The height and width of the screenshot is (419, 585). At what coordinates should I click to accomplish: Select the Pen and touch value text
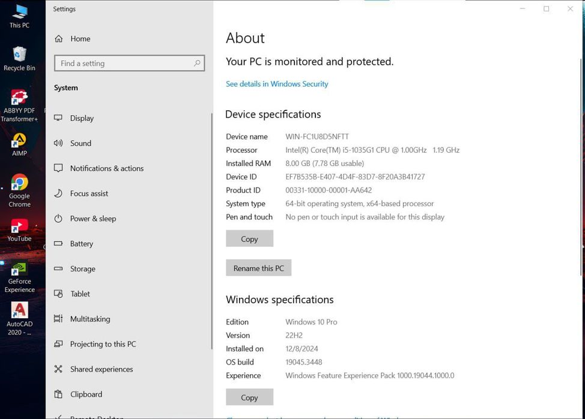365,217
